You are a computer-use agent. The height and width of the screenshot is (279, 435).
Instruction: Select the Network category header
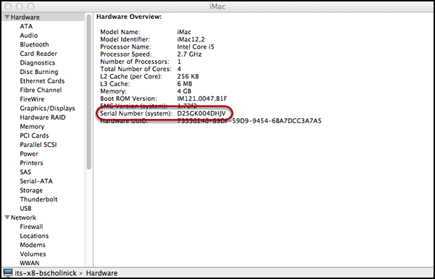coord(23,217)
